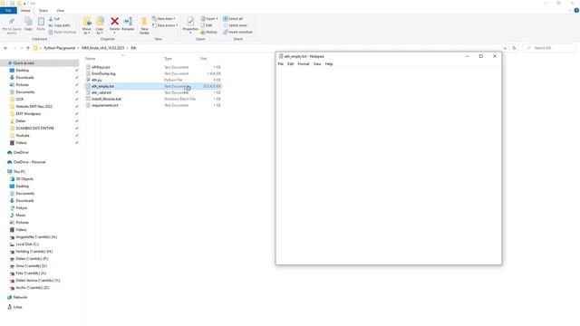Image resolution: width=580 pixels, height=326 pixels.
Task: Click the Properties icon
Action: click(x=190, y=22)
